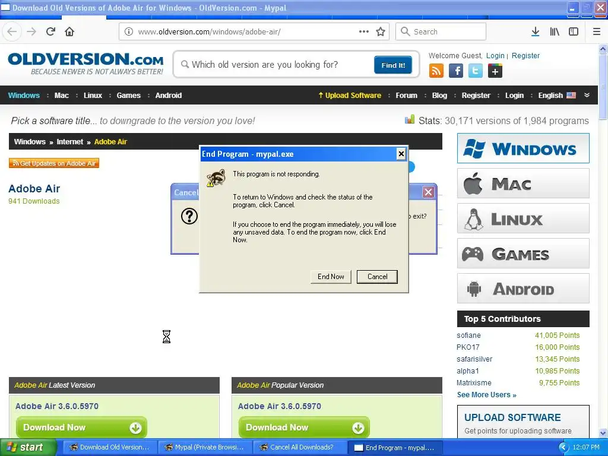Click the Windows nav menu item
608x456 pixels.
pos(24,96)
